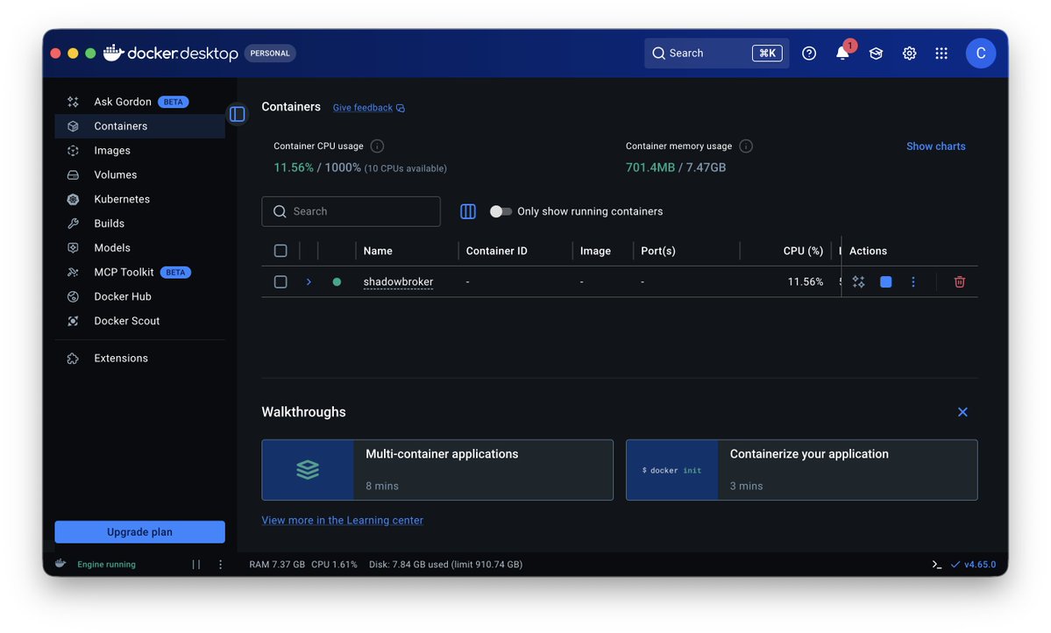
Task: Sort by the Name column header
Action: [378, 251]
